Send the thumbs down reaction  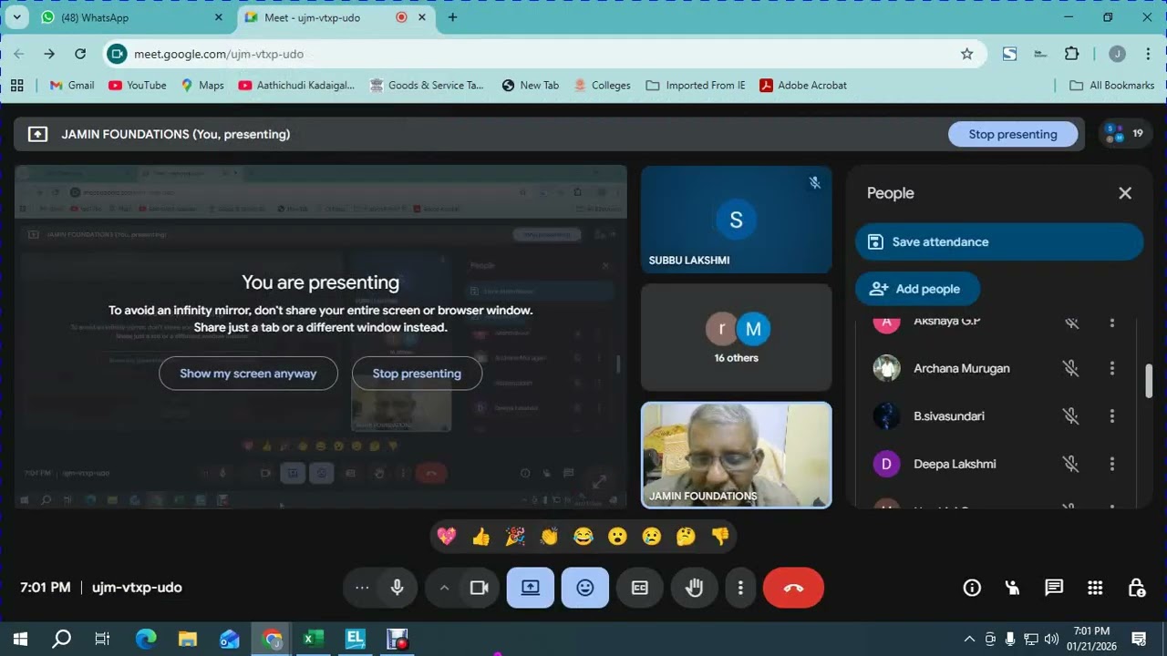point(720,537)
